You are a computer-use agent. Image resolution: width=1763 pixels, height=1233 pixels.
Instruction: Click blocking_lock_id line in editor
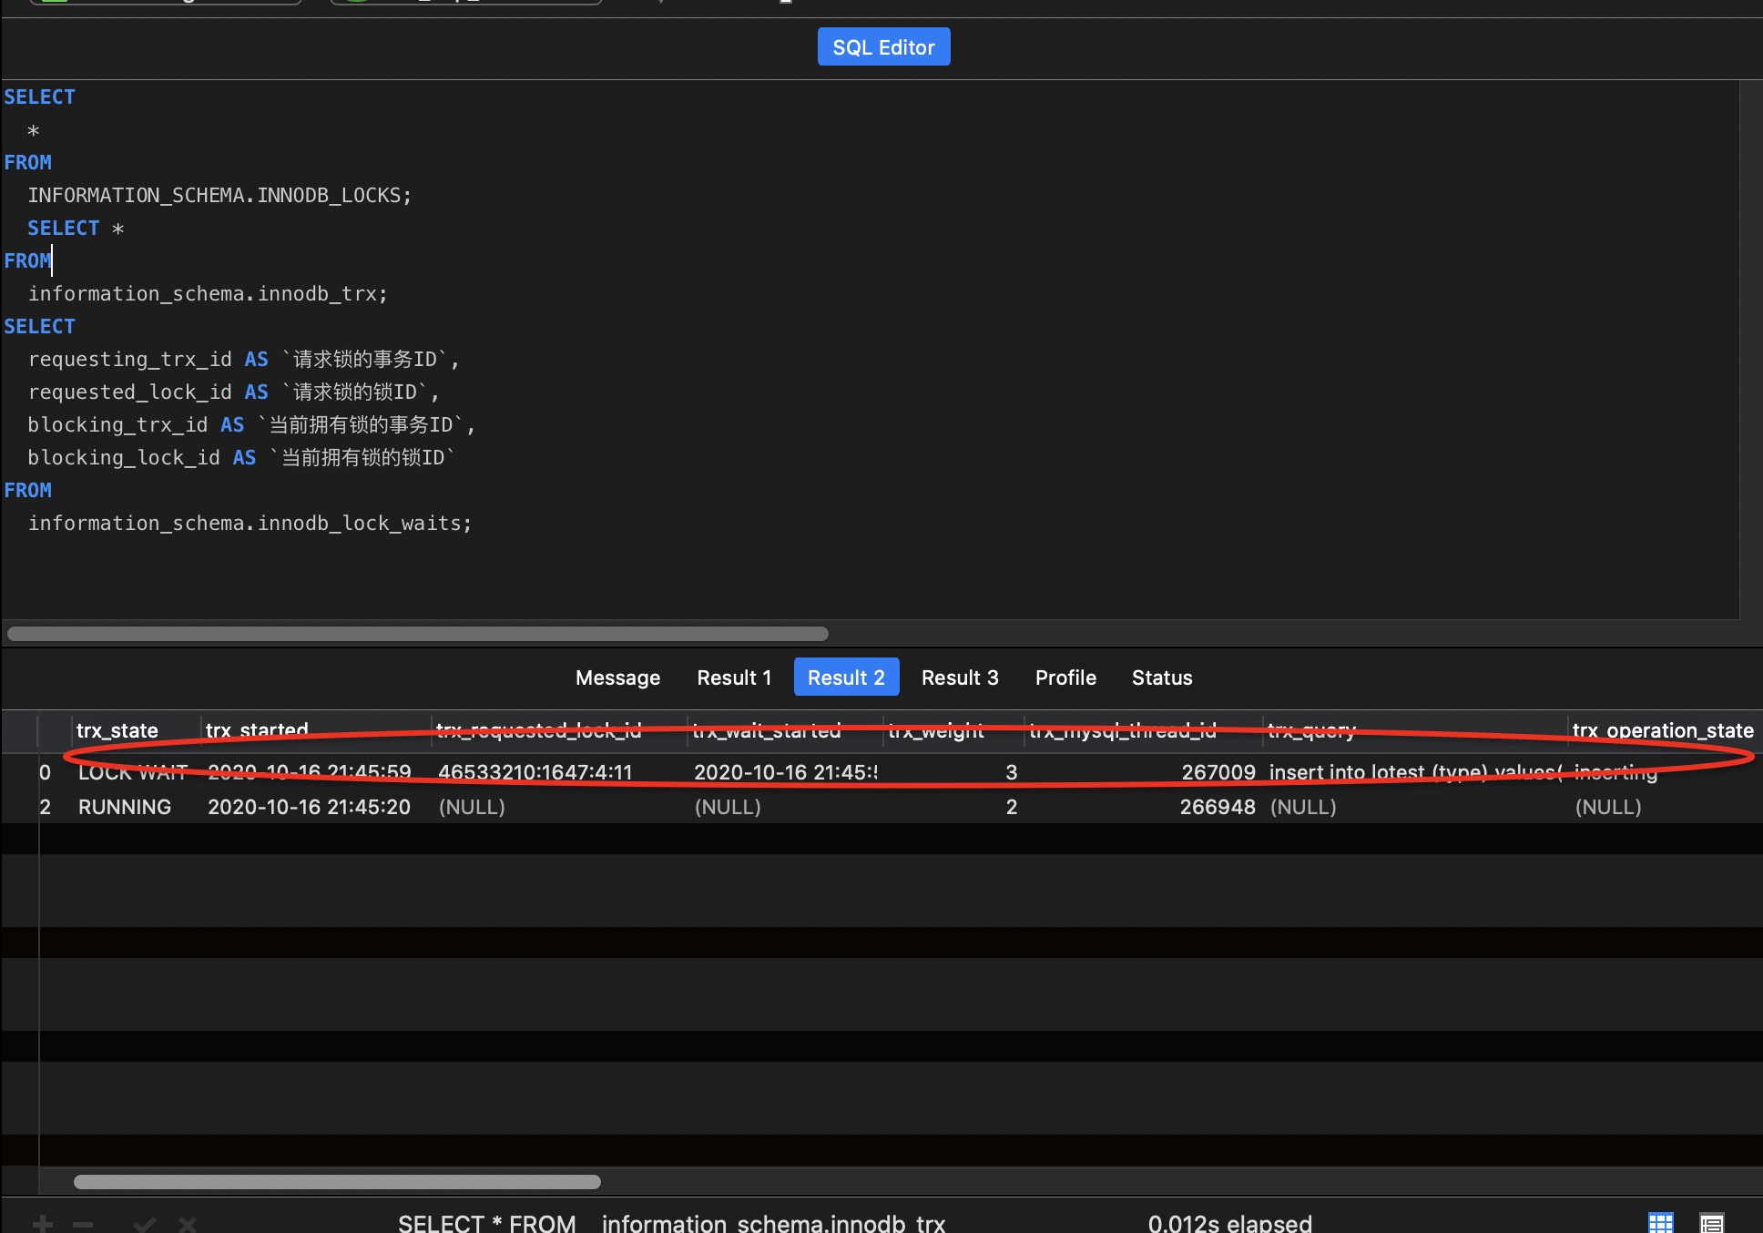coord(241,457)
